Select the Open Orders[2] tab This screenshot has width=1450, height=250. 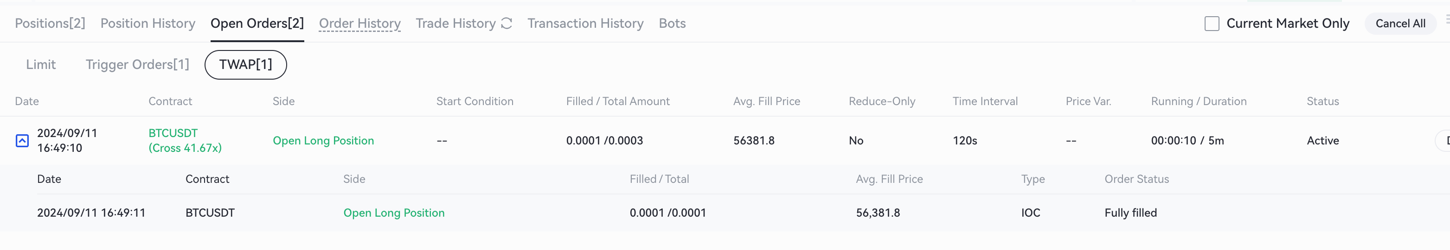point(257,23)
